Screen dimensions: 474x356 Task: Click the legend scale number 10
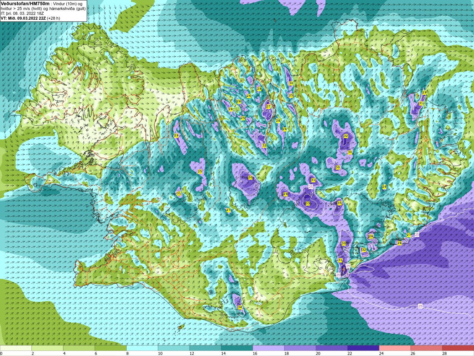tap(160, 353)
